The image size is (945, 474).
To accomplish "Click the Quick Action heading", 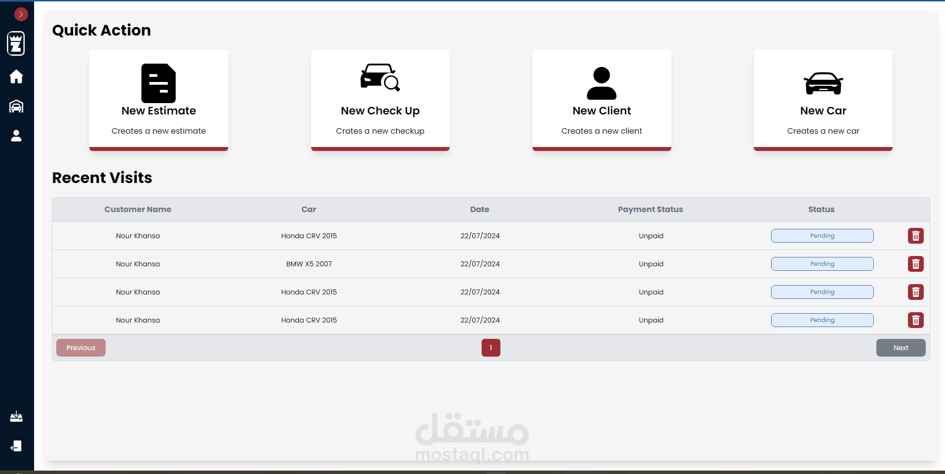I will click(101, 30).
